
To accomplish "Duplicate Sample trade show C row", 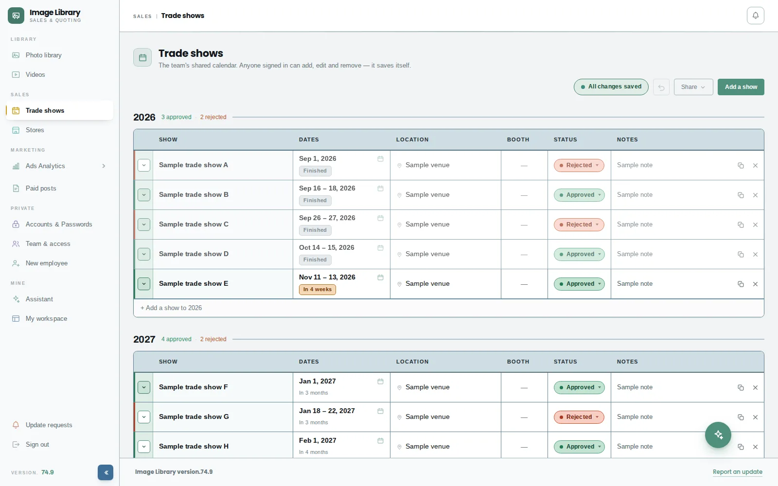I will pyautogui.click(x=741, y=225).
